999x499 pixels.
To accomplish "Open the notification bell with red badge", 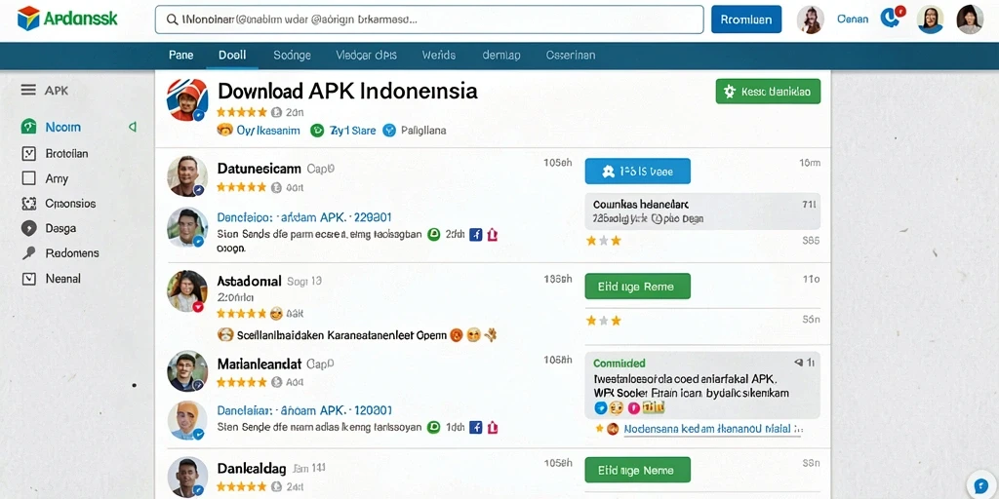I will [892, 18].
